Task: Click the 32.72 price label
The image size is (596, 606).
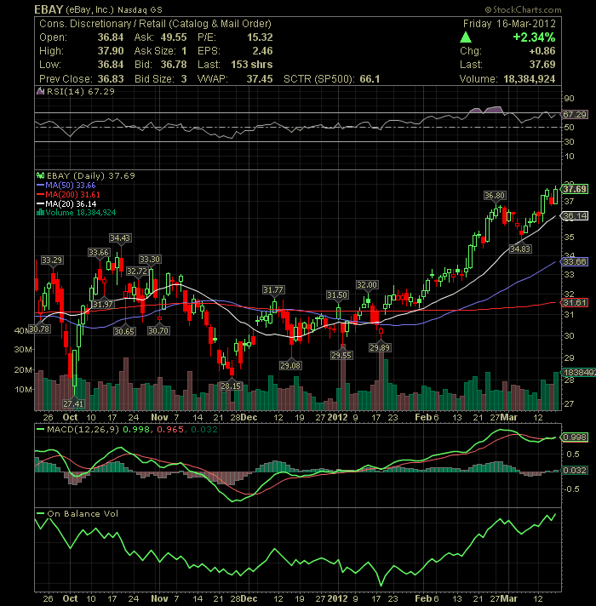Action: tap(137, 272)
